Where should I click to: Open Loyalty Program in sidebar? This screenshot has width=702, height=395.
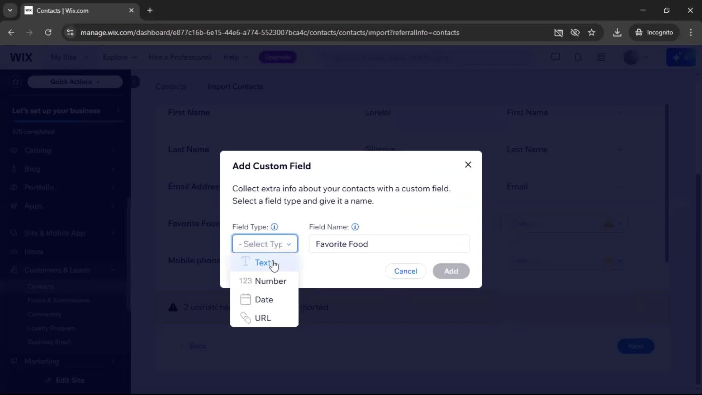point(52,328)
